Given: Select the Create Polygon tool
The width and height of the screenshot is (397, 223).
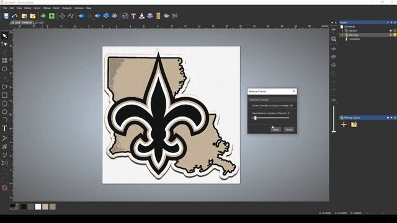Looking at the screenshot, I should (4, 111).
